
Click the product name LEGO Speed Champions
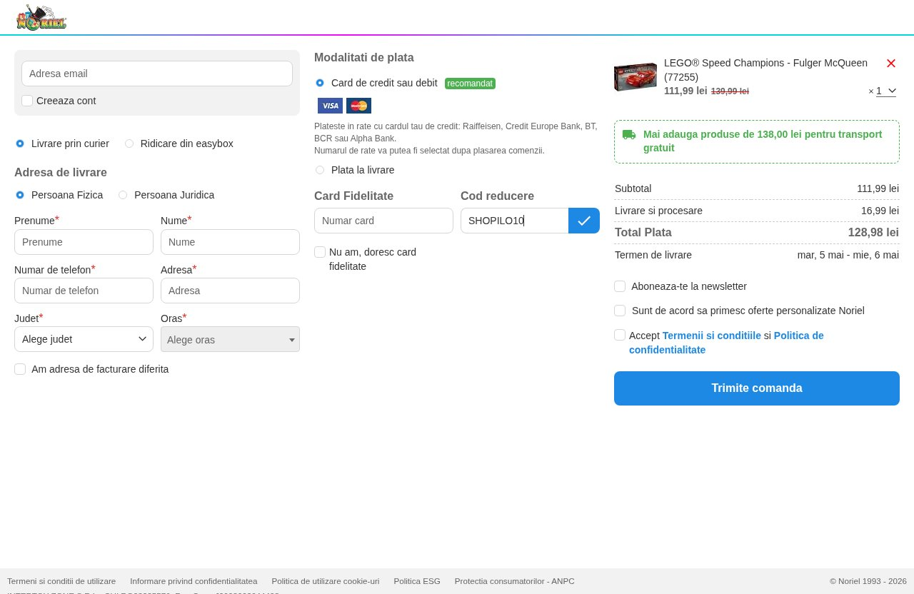point(765,70)
